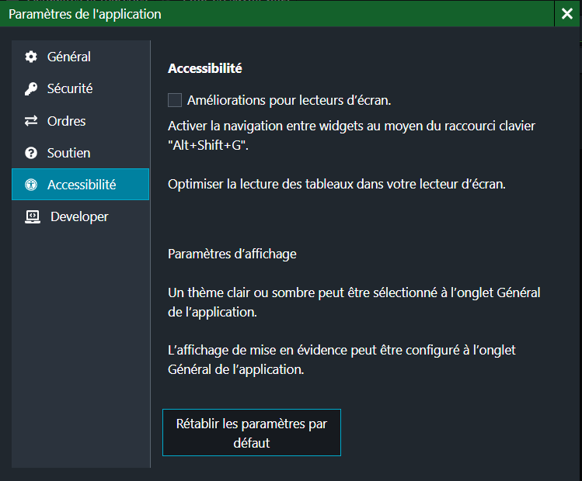Click the "Paramètres d'affichage" subheading text
The width and height of the screenshot is (582, 481).
[232, 254]
